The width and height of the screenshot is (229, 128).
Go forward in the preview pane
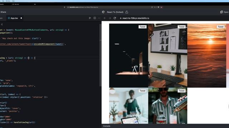(110, 18)
